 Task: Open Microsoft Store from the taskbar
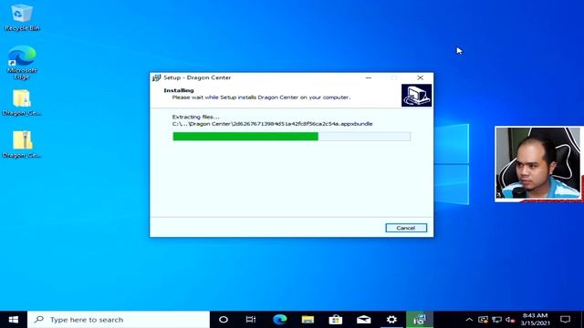click(336, 320)
